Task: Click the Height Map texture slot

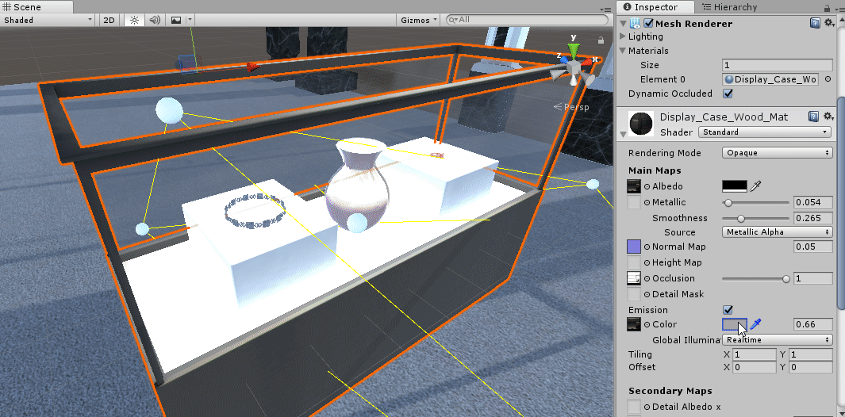Action: pyautogui.click(x=634, y=262)
